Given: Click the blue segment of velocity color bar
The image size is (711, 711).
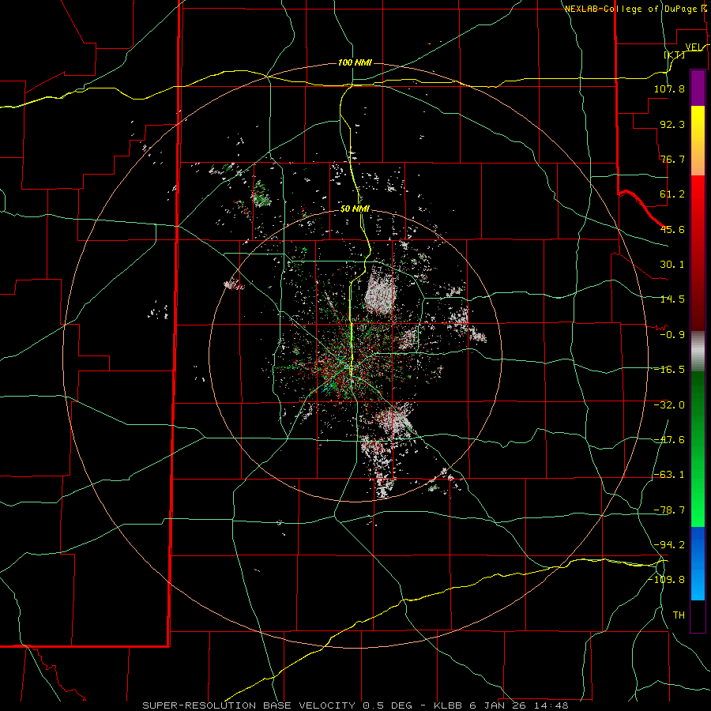Looking at the screenshot, I should [x=698, y=563].
